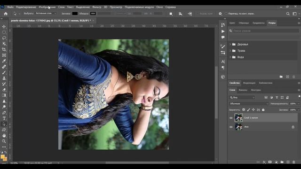Open the Paragraph panel icon
This screenshot has width=301, height=169.
[x=223, y=68]
